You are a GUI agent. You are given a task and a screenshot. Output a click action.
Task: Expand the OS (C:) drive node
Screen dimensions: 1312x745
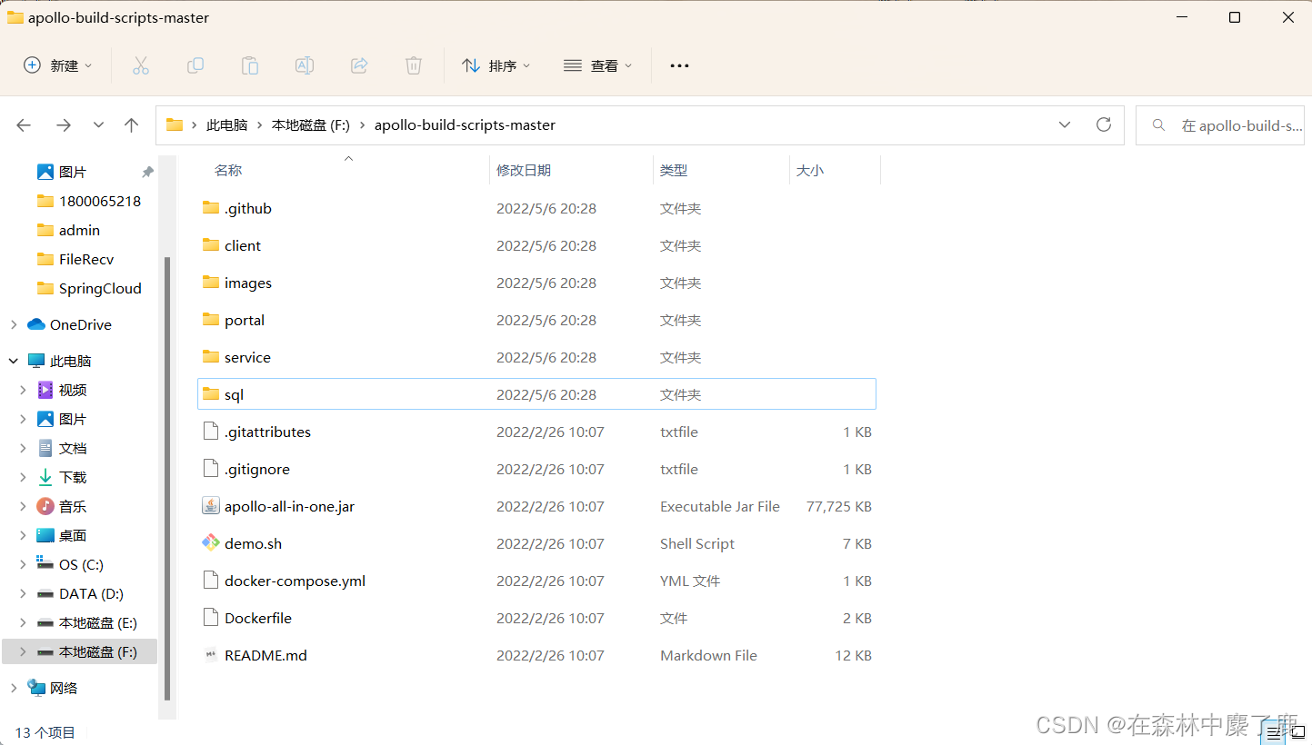click(x=23, y=564)
